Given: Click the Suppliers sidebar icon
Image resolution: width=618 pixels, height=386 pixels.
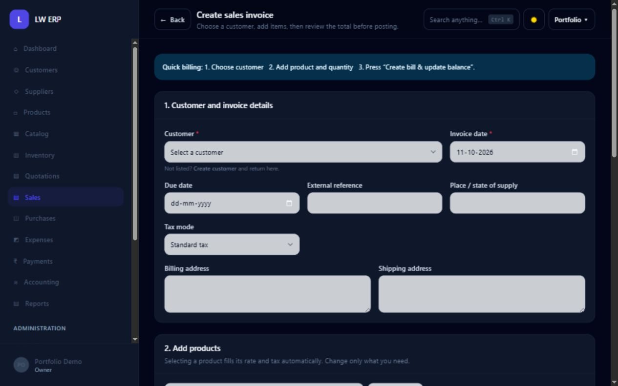Looking at the screenshot, I should tap(16, 92).
